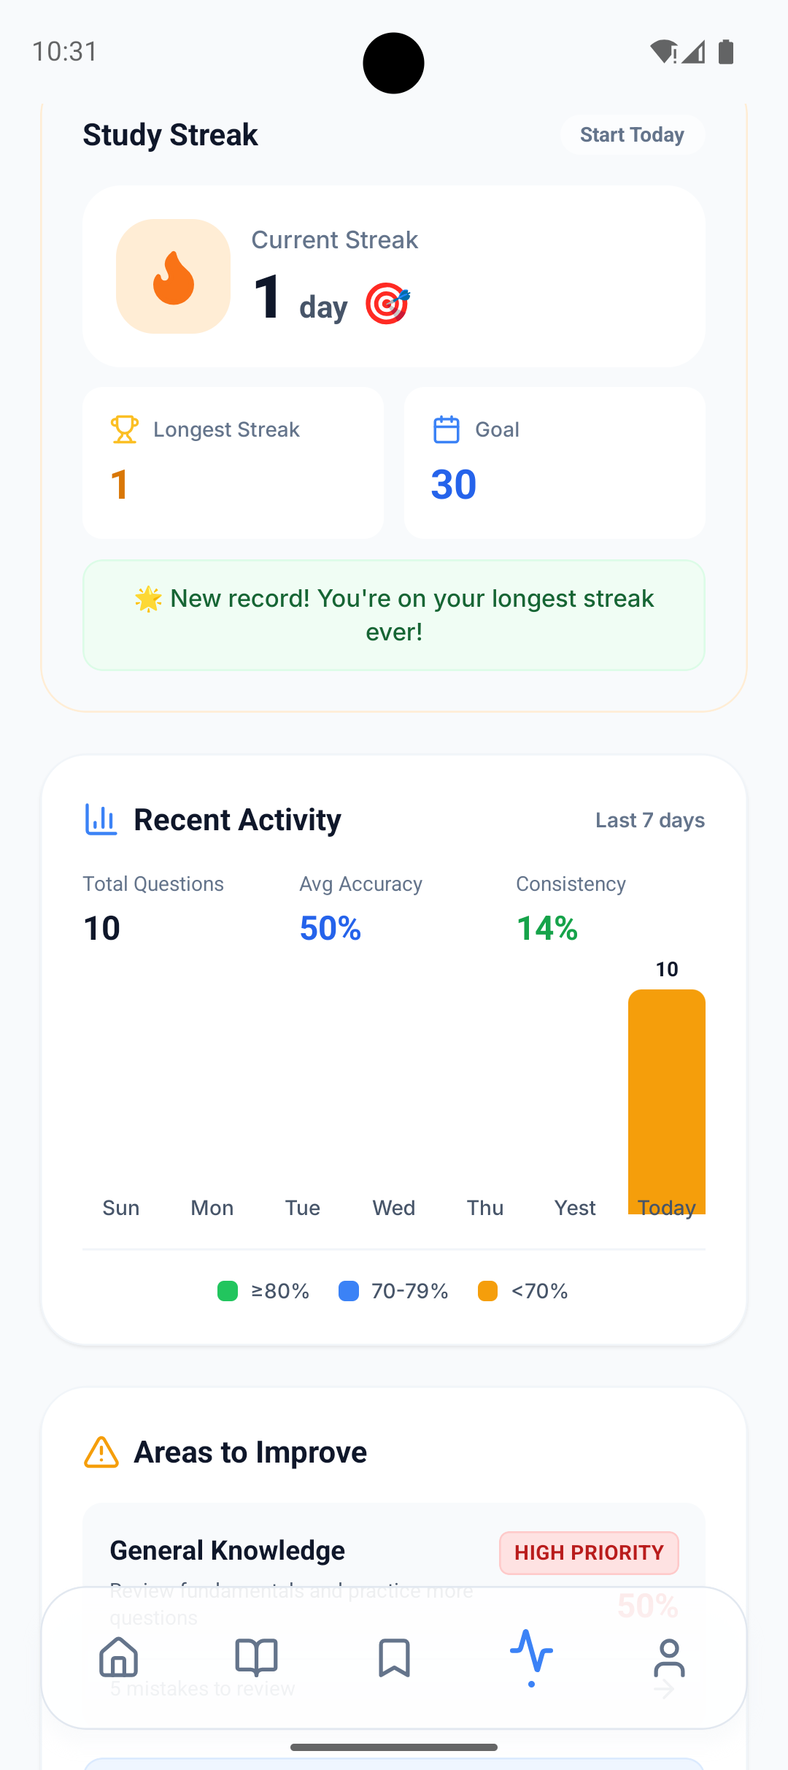Toggle the 70-79% accuracy legend filter

[394, 1291]
